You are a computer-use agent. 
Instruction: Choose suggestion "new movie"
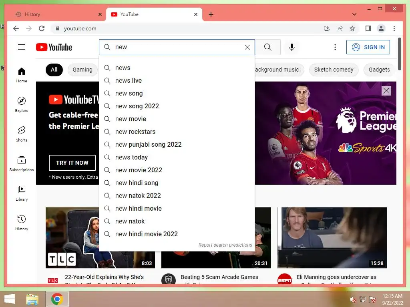click(x=177, y=119)
